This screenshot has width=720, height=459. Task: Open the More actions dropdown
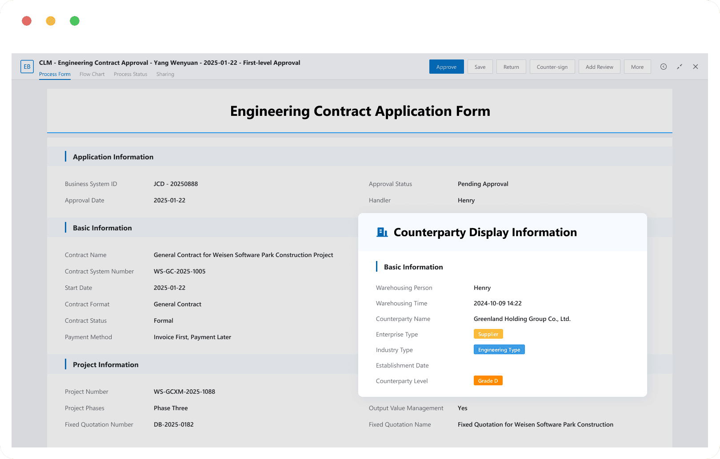[x=637, y=67]
